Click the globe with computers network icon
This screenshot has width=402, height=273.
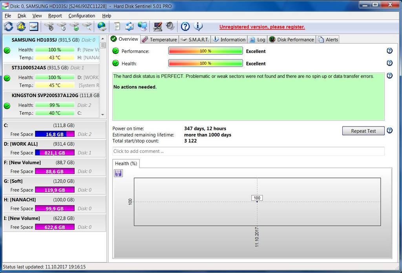pos(142,26)
